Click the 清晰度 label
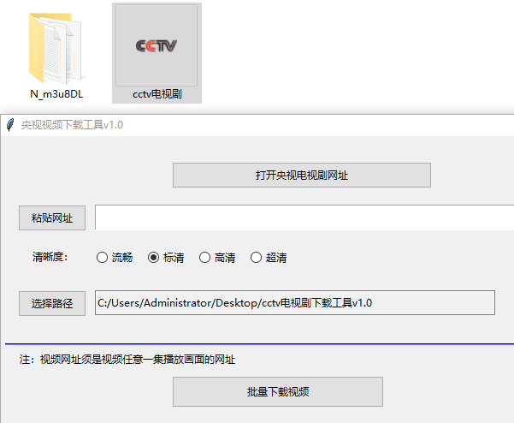Image resolution: width=514 pixels, height=423 pixels. (x=50, y=257)
